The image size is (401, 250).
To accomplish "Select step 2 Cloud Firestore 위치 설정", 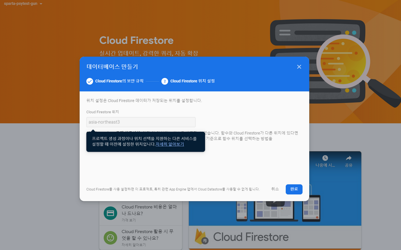I will click(x=188, y=81).
